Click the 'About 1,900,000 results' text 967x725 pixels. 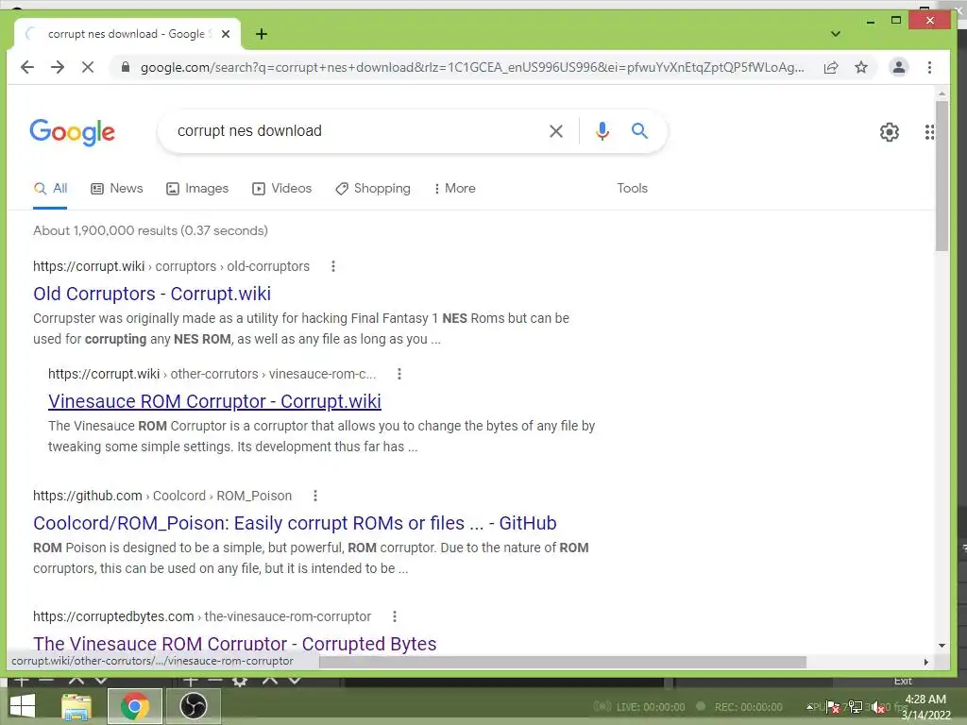coord(150,230)
